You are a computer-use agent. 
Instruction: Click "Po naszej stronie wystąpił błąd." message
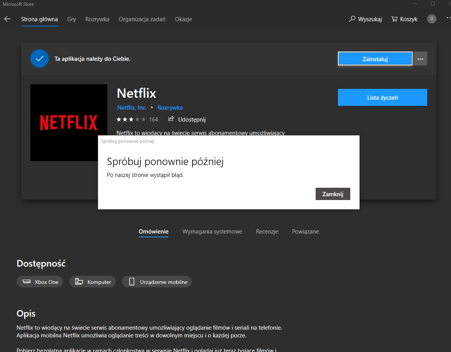[145, 175]
